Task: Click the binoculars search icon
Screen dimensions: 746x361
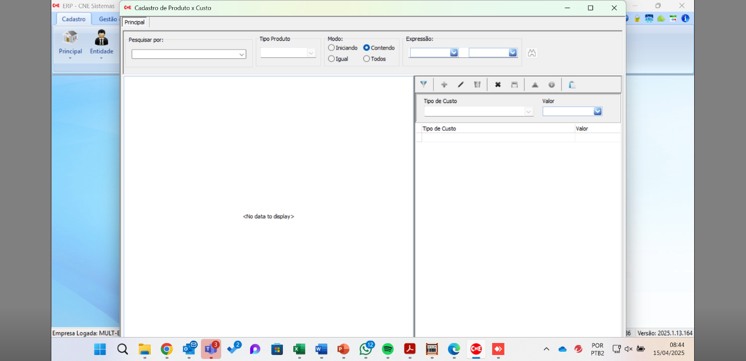Action: tap(531, 53)
